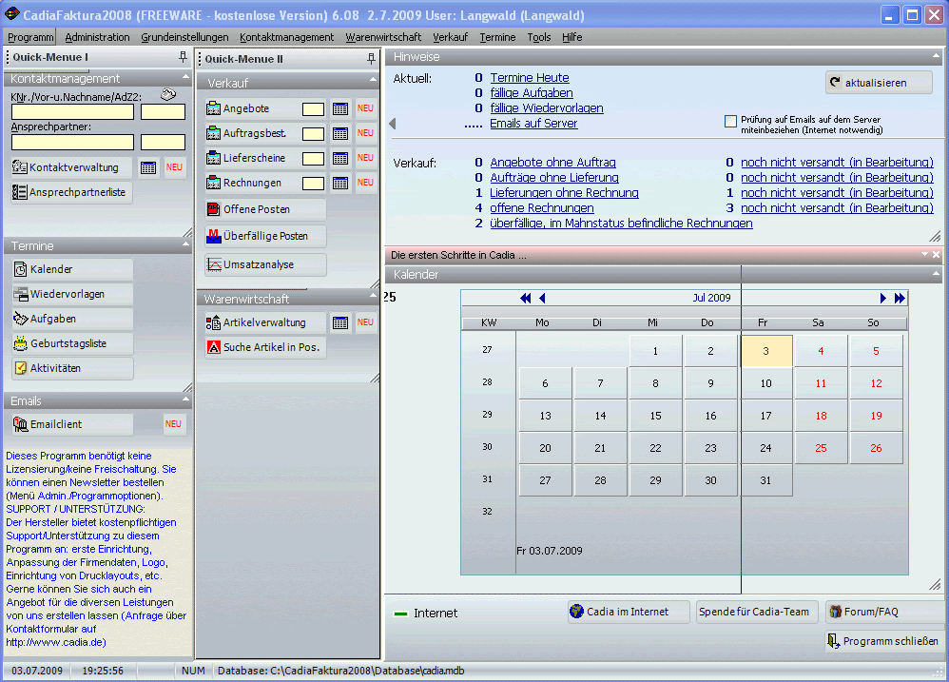The image size is (949, 682).
Task: Open Kontaktverwaltung
Action: (x=72, y=167)
